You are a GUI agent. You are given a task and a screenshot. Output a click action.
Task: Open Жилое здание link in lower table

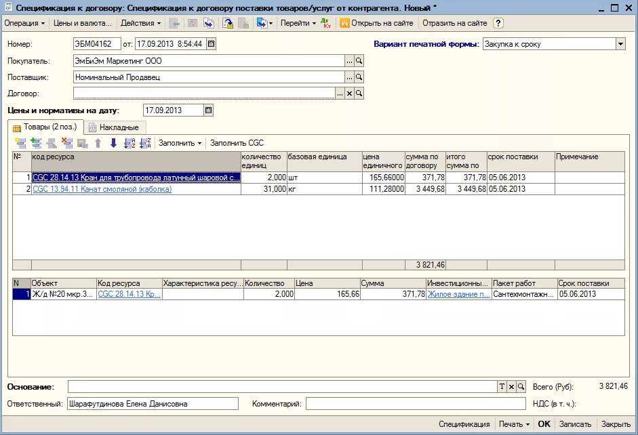[458, 294]
